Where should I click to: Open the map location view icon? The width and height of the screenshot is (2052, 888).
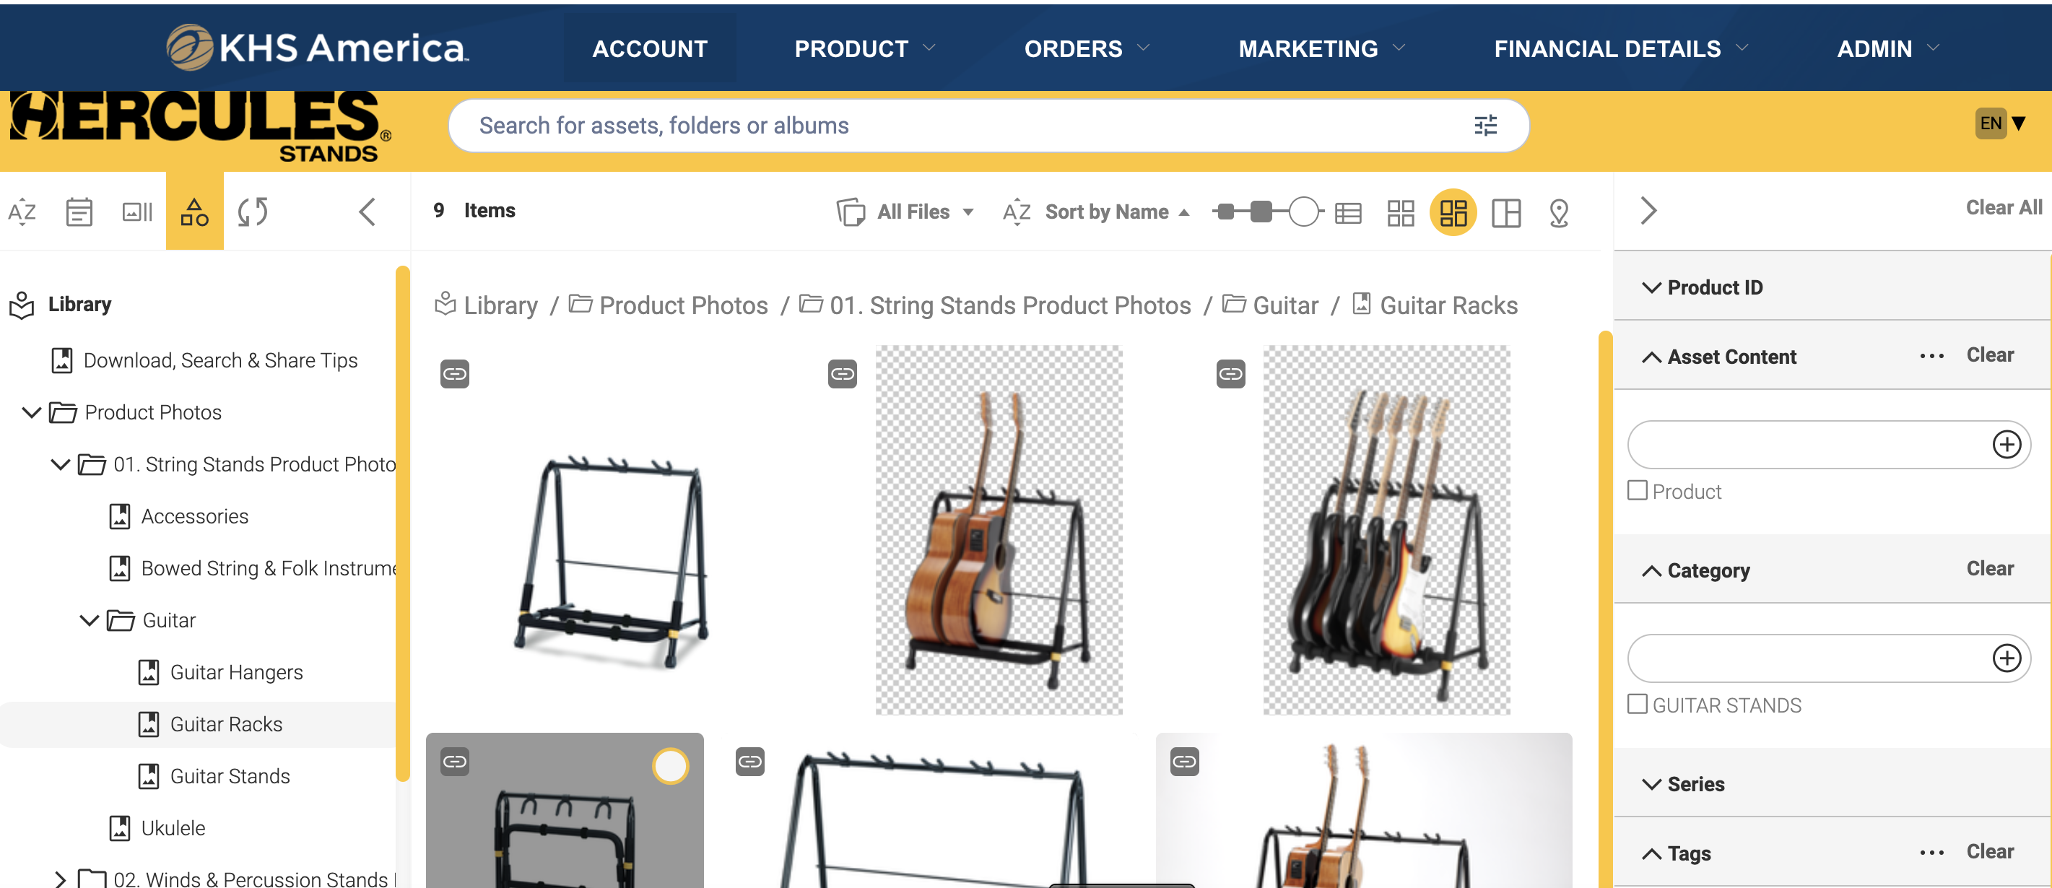1558,213
